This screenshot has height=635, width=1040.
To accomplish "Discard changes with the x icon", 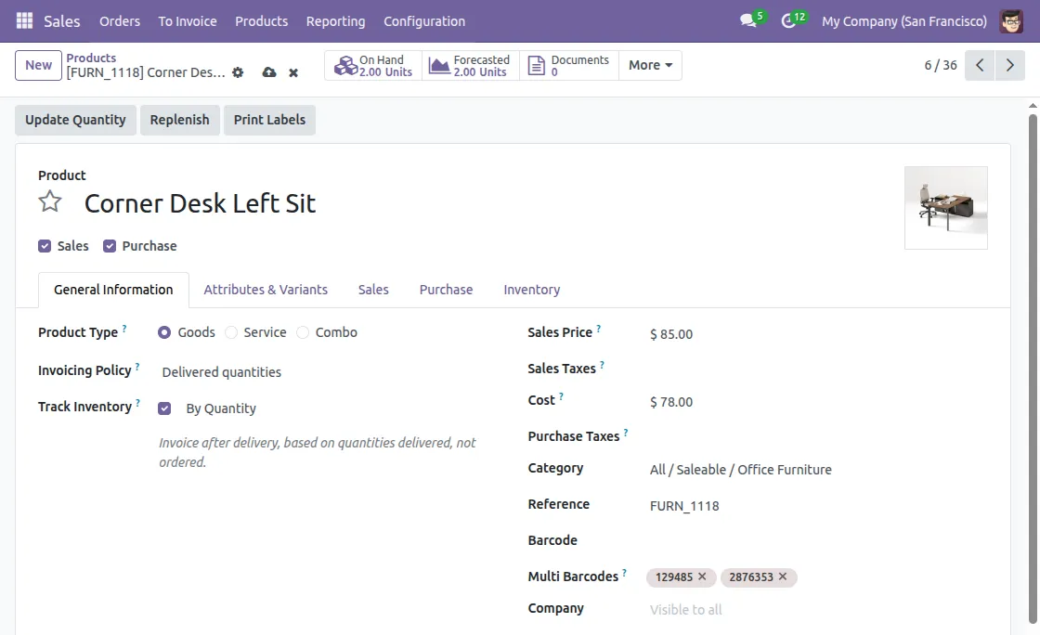I will 292,71.
